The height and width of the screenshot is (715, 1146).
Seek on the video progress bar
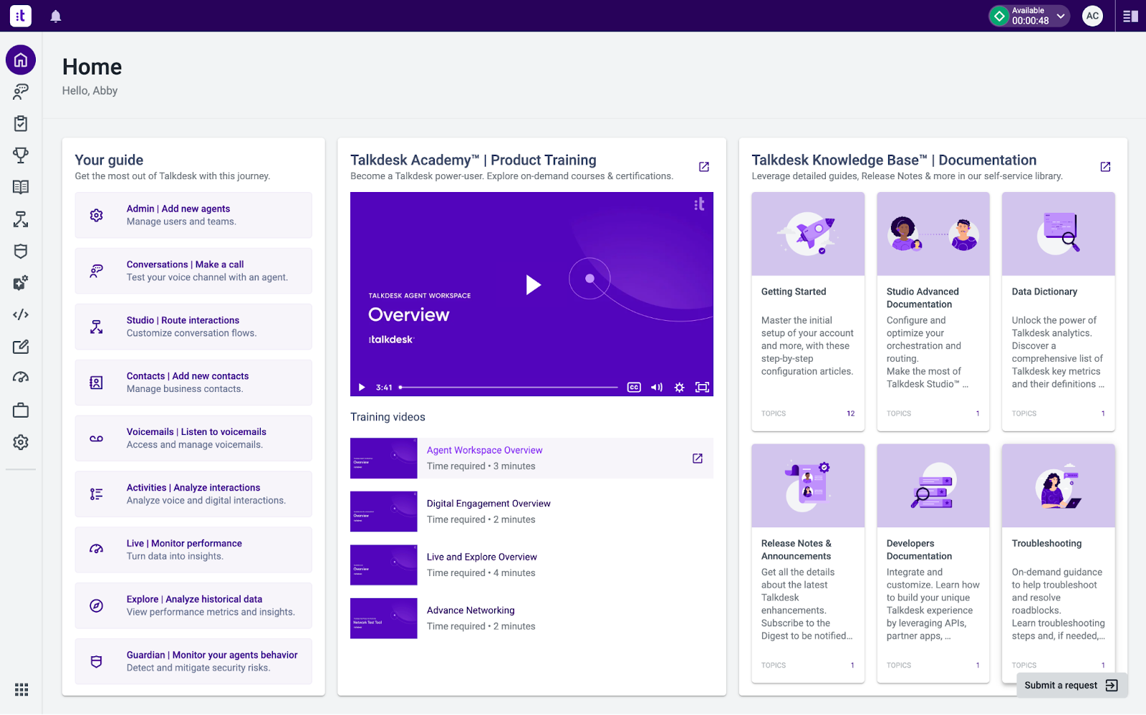509,388
